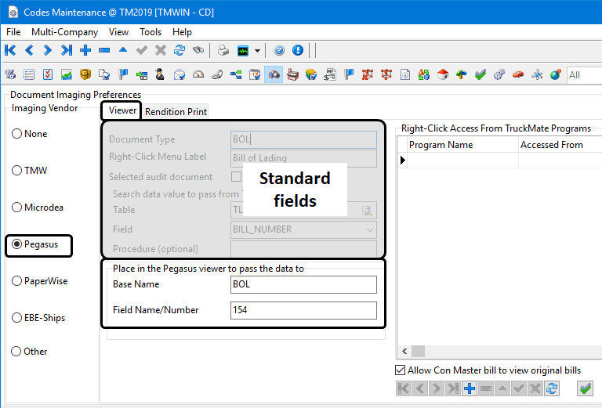Select the Pegasus imaging vendor
The width and height of the screenshot is (602, 408).
click(x=35, y=244)
